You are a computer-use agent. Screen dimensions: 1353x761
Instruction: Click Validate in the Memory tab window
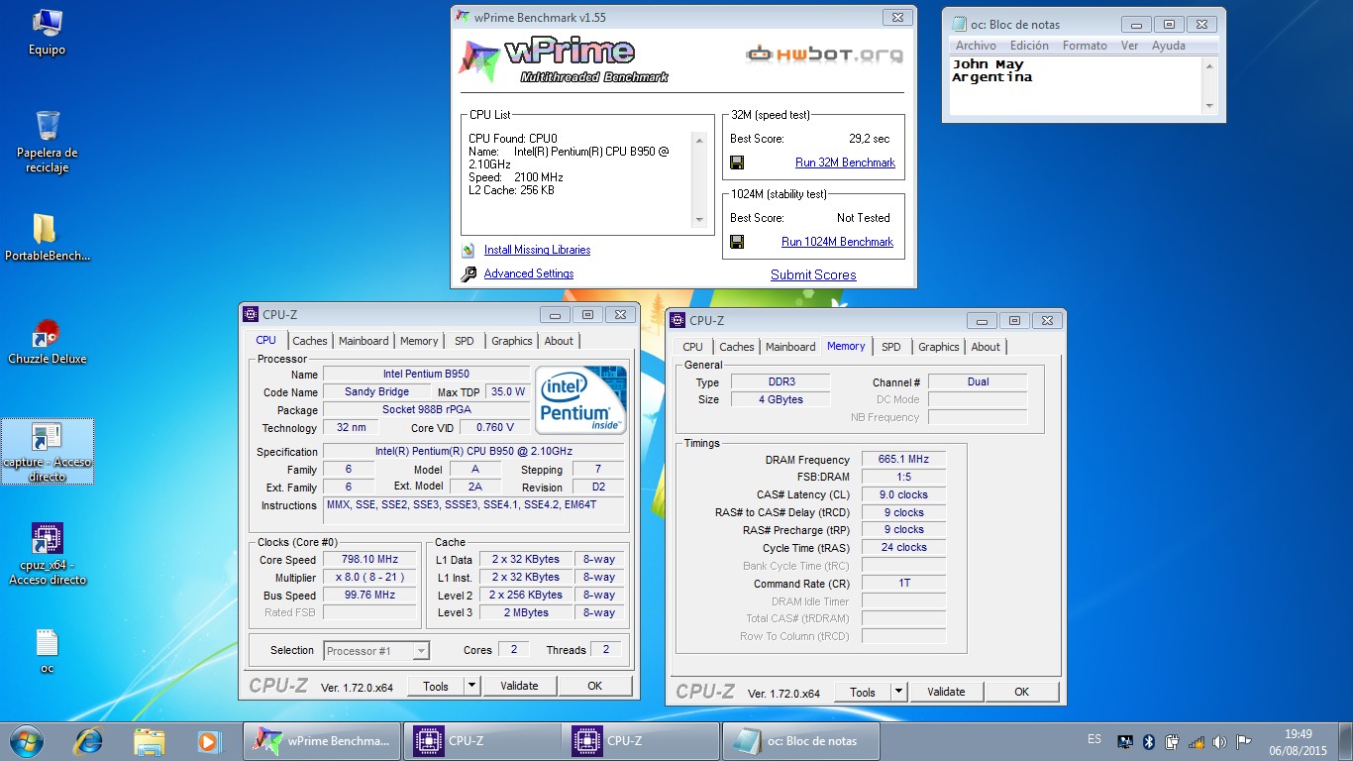pos(946,692)
